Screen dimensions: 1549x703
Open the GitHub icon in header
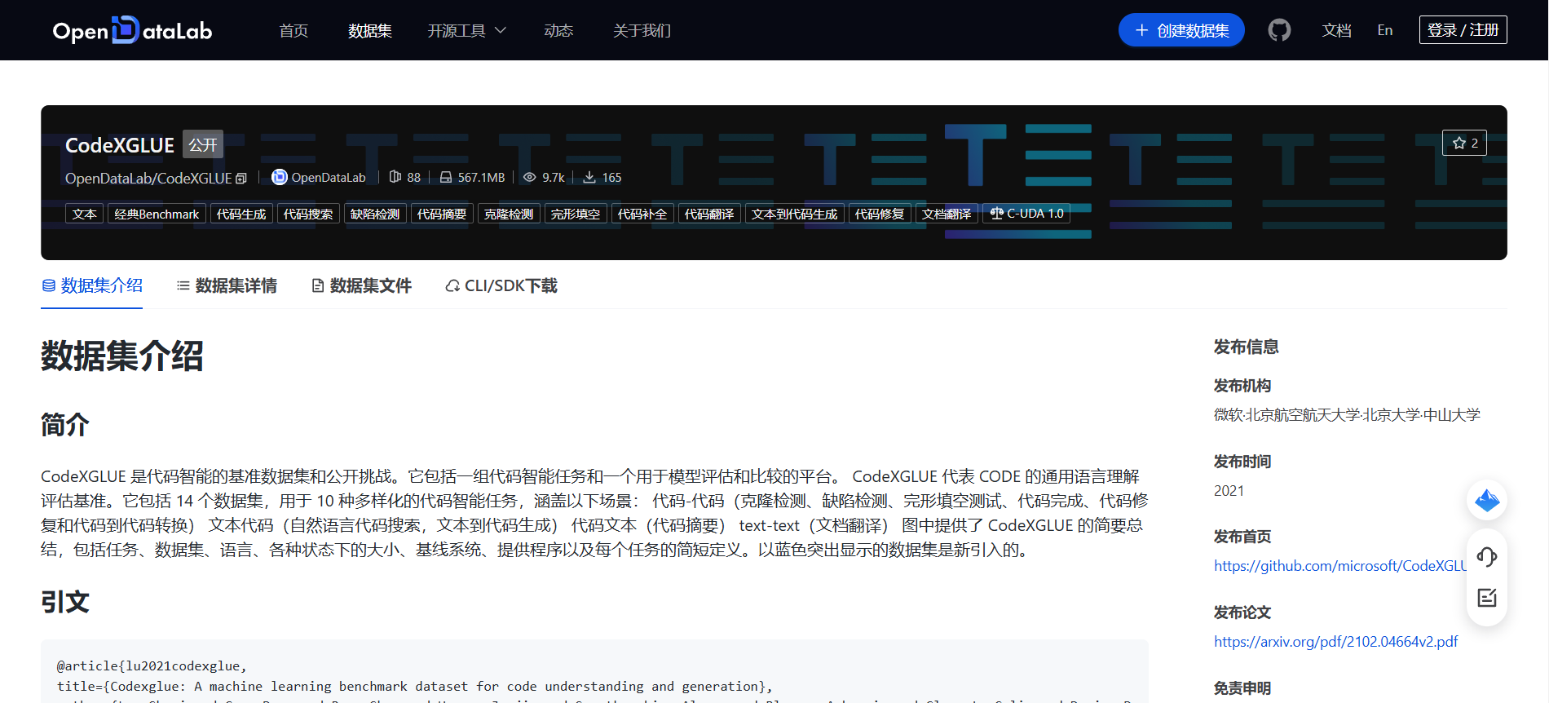pos(1279,30)
